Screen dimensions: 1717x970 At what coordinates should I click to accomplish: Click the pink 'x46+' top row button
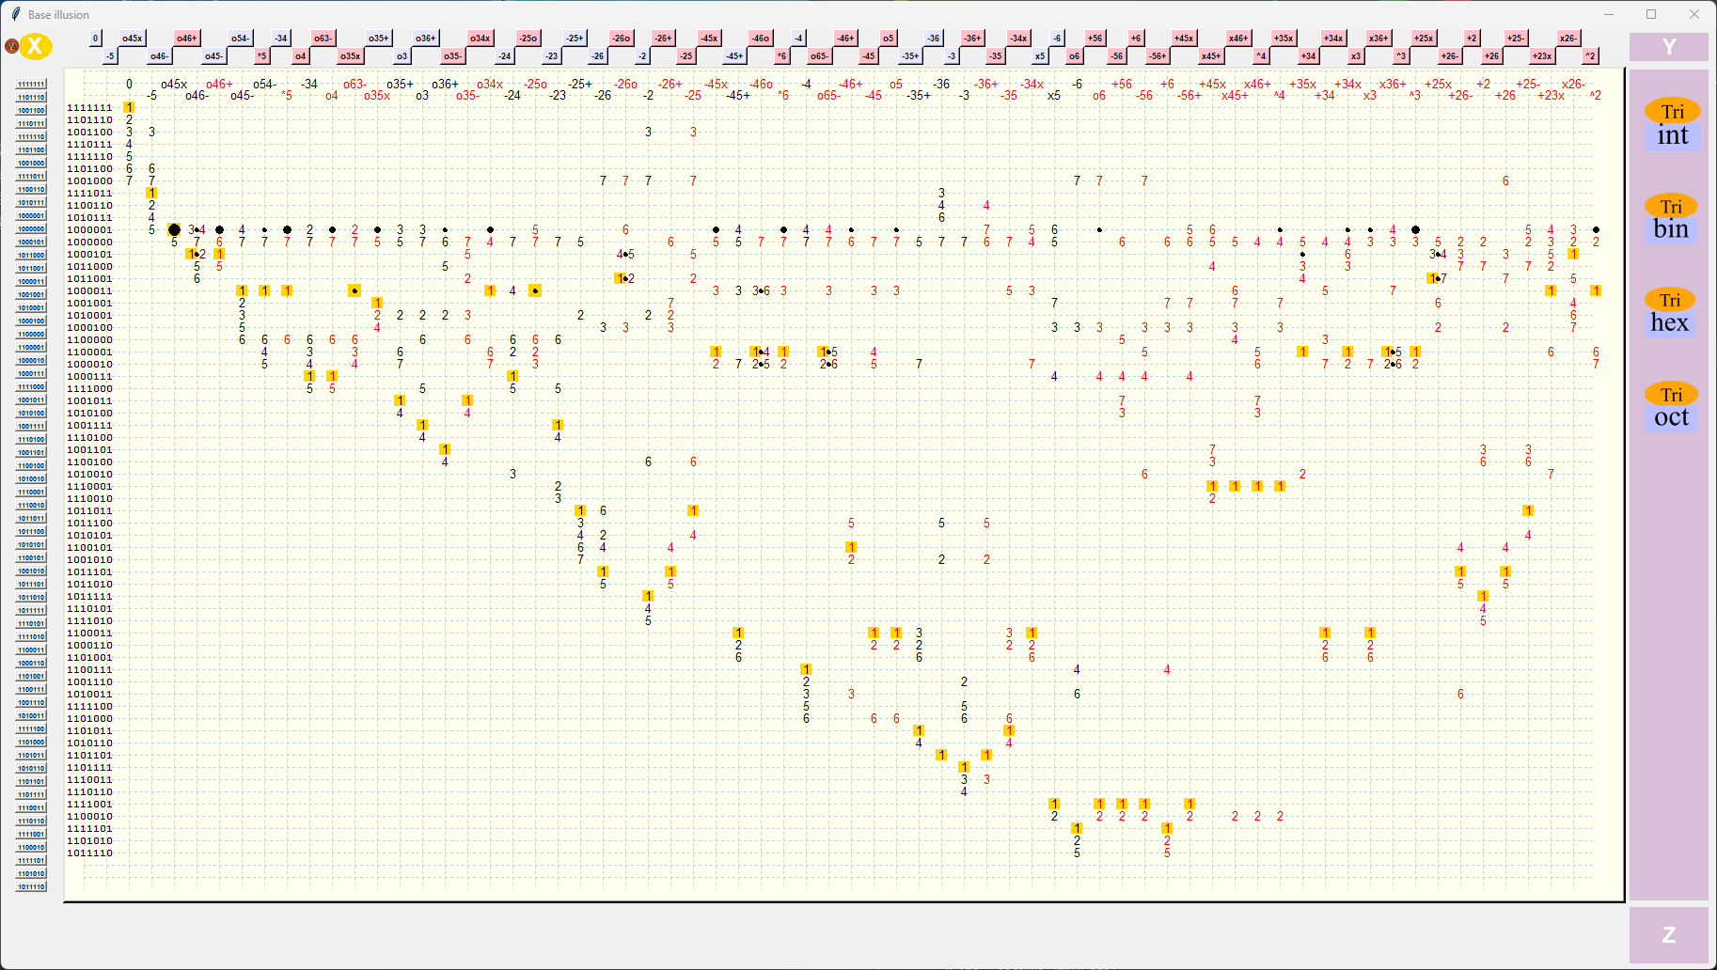(x=1238, y=38)
